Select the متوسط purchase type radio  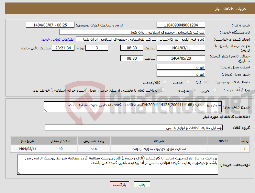194,90
